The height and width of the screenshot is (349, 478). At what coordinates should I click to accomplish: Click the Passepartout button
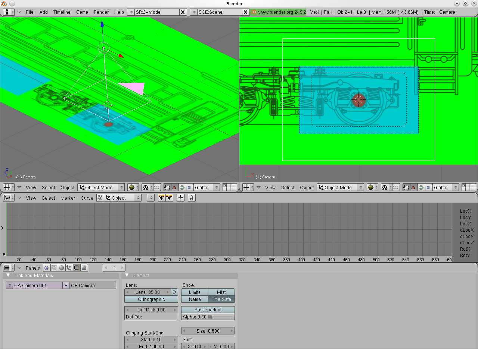coord(208,310)
